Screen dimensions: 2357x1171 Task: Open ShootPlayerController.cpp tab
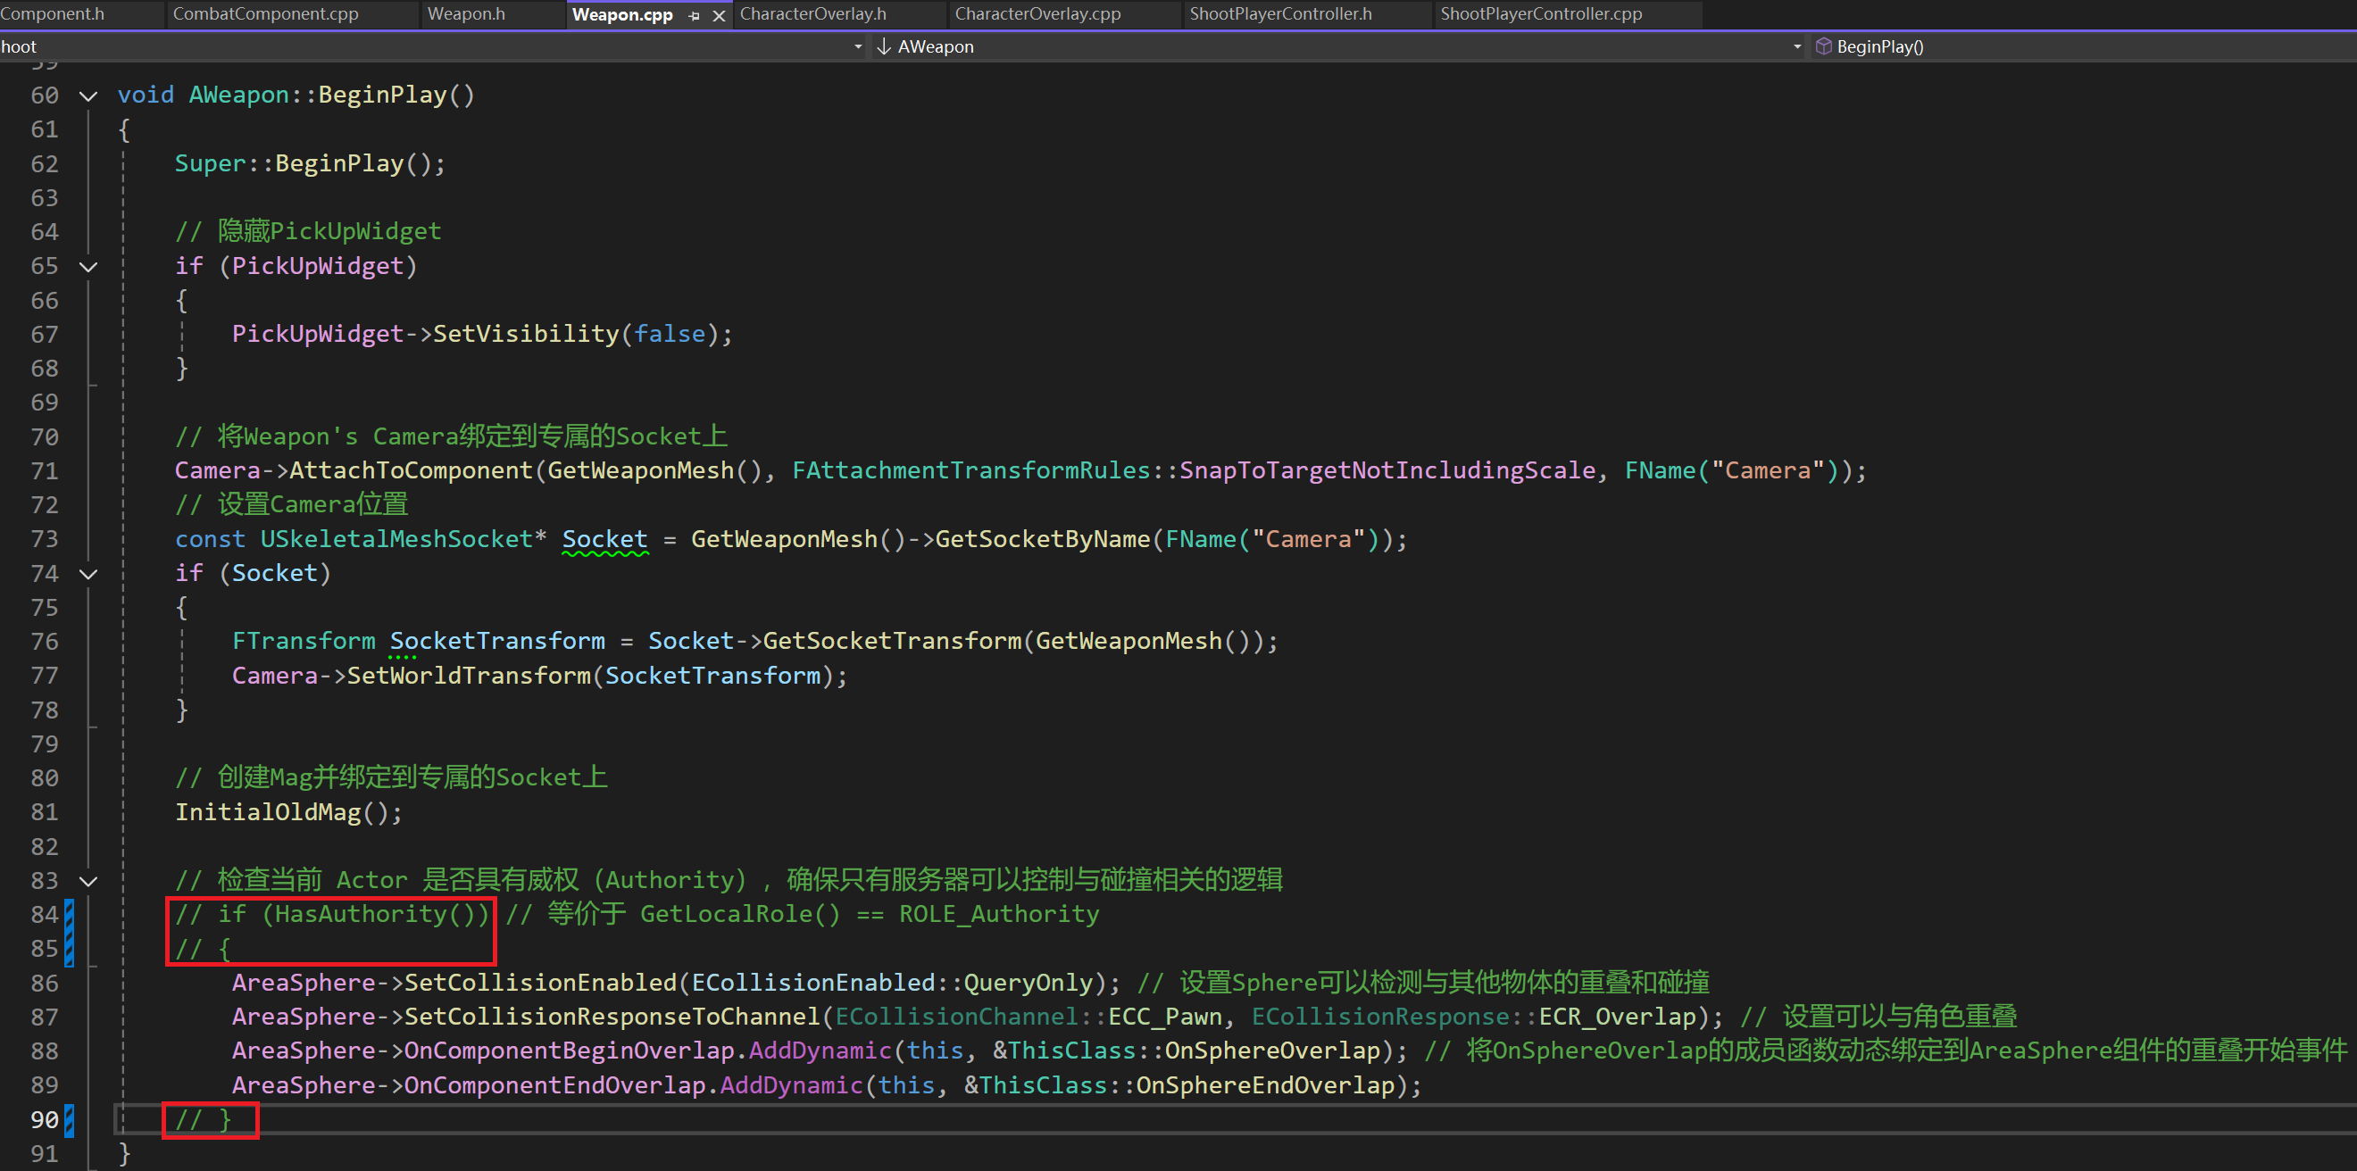1541,13
